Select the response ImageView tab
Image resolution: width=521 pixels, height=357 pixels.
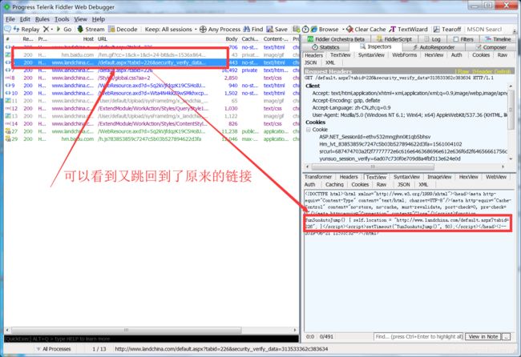[x=439, y=177]
